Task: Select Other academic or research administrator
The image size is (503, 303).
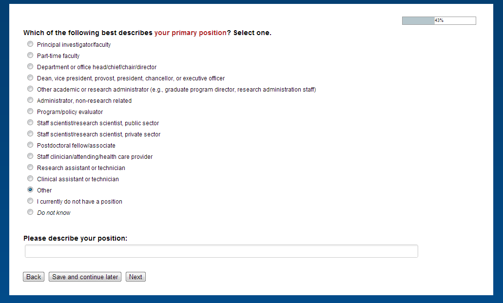Action: pos(30,89)
